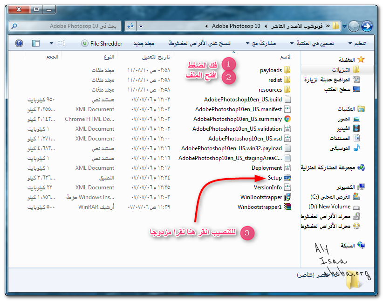Image resolution: width=383 pixels, height=301 pixels.
Task: Open the payloads folder
Action: [x=271, y=70]
